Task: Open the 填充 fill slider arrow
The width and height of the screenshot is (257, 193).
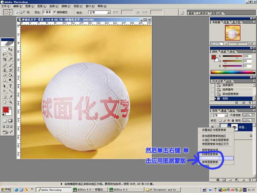Action: pyautogui.click(x=253, y=120)
